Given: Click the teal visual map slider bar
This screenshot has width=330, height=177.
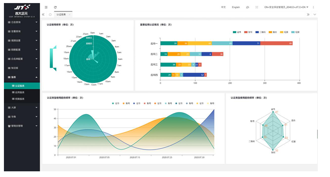Looking at the screenshot, I should pyautogui.click(x=51, y=57).
